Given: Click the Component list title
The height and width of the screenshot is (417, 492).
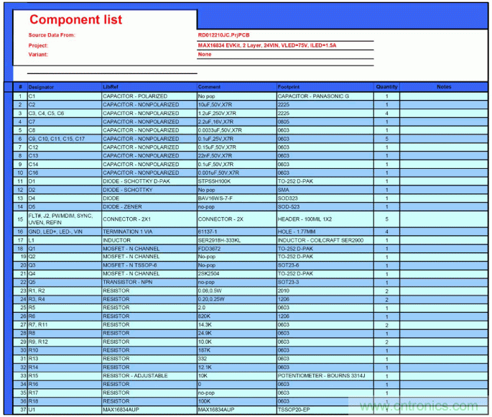Looking at the screenshot, I should coord(75,20).
